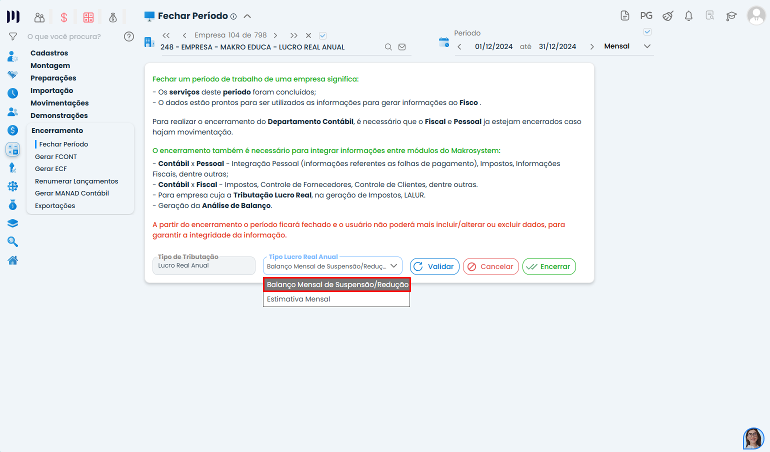Clear the selected company with the X
Image resolution: width=770 pixels, height=452 pixels.
pyautogui.click(x=308, y=35)
